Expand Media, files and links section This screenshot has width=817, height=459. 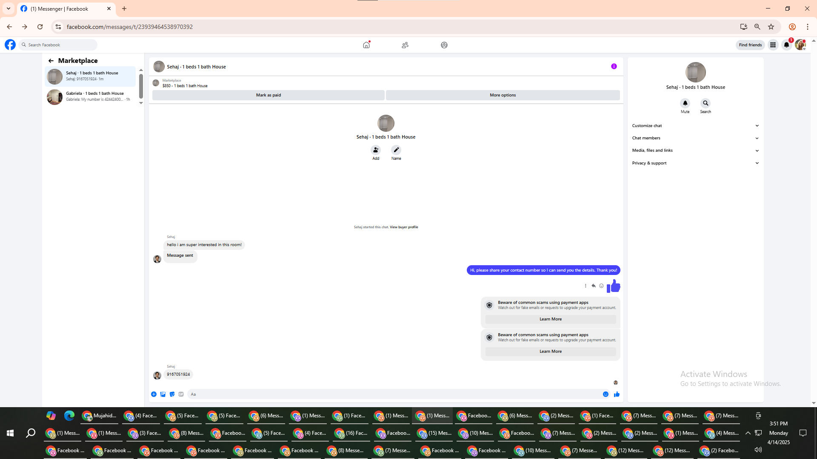695,150
